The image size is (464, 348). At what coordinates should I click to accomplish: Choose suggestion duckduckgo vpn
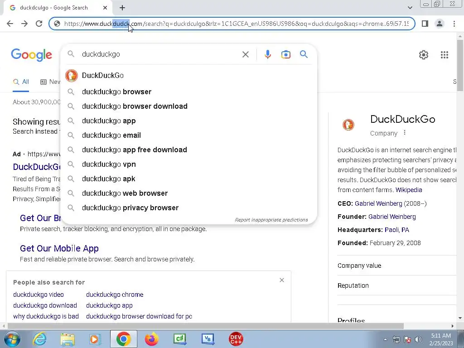pyautogui.click(x=188, y=164)
